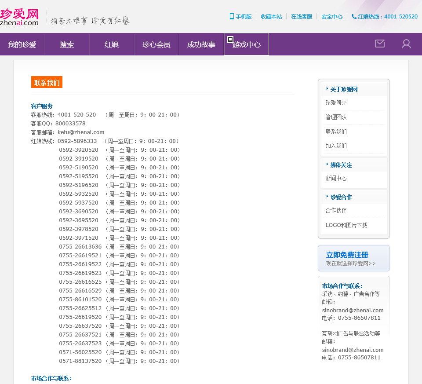Click phone number 0592-5937520
The height and width of the screenshot is (384, 422).
(79, 203)
